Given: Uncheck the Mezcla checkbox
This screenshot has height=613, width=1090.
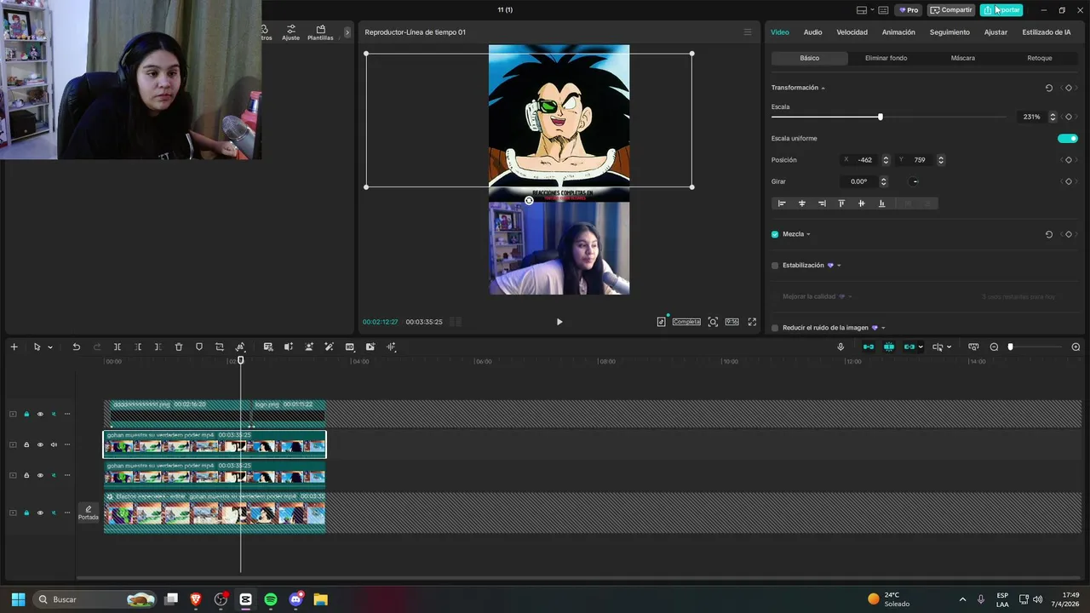Looking at the screenshot, I should coord(775,234).
